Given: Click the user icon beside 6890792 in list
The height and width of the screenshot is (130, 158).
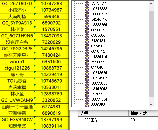Looking at the screenshot, I should (87, 51).
